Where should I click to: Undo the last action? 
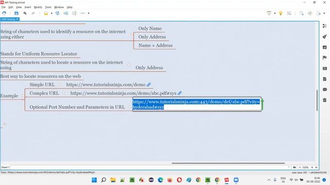tap(25, 13)
